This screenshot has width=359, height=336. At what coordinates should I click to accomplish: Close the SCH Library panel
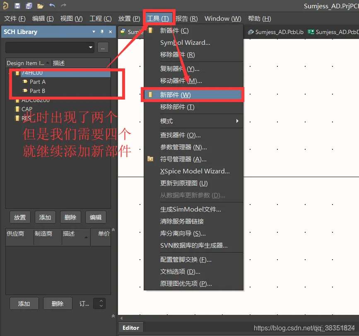[111, 32]
